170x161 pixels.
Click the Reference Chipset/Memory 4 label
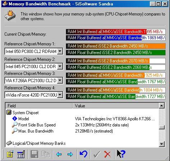click(x=30, y=88)
